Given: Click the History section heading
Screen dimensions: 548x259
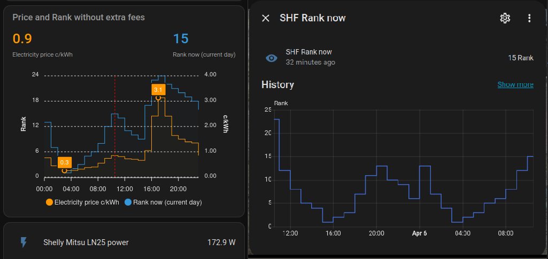Looking at the screenshot, I should [x=277, y=85].
